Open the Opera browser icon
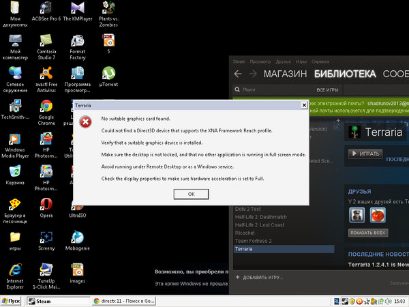This screenshot has width=409, height=307. pos(46,208)
